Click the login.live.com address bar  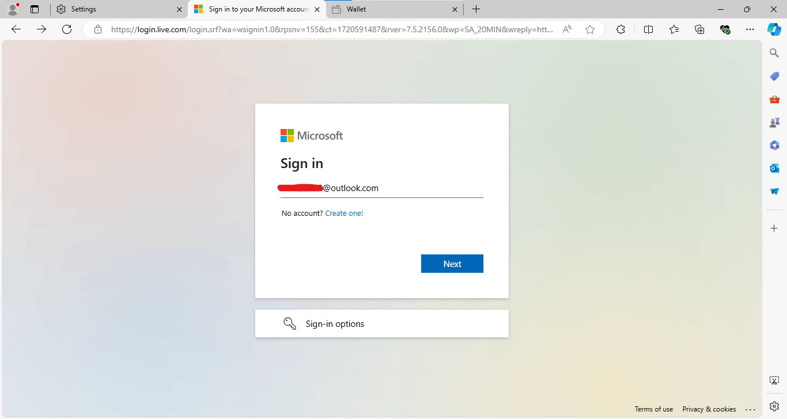point(332,29)
